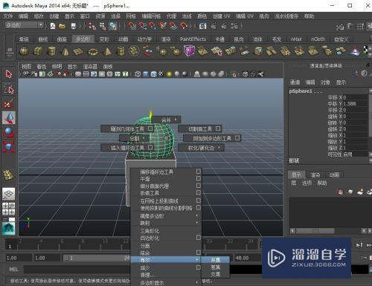This screenshot has width=372, height=286.
Task: Expand the 多边形显示 submenu
Action: point(166,282)
